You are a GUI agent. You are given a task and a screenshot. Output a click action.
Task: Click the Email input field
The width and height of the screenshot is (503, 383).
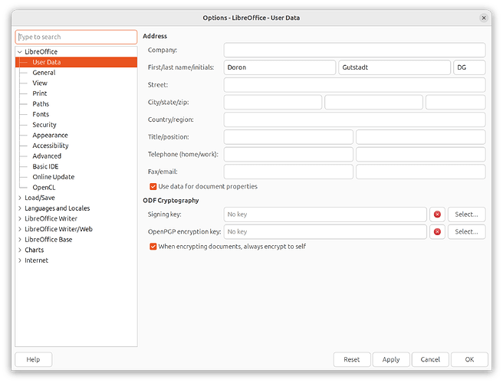coord(420,172)
